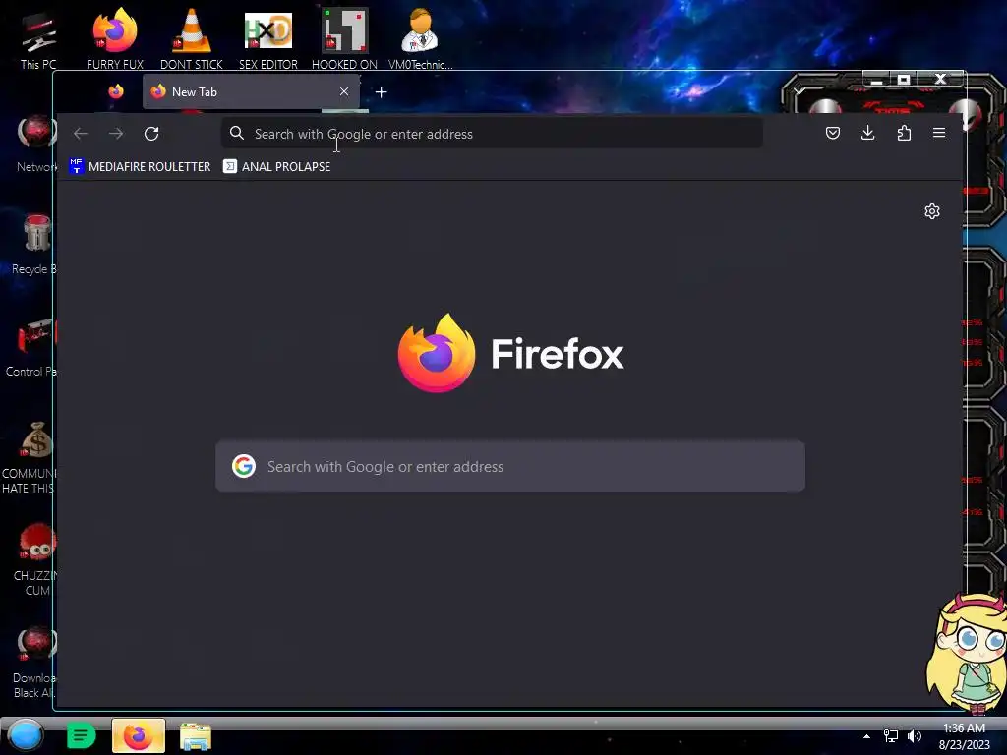Open File Explorer from the taskbar
Image resolution: width=1007 pixels, height=755 pixels.
coord(196,736)
